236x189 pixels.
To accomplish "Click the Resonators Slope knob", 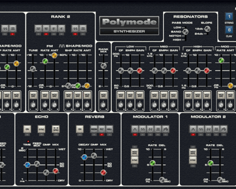I will (x=207, y=29).
